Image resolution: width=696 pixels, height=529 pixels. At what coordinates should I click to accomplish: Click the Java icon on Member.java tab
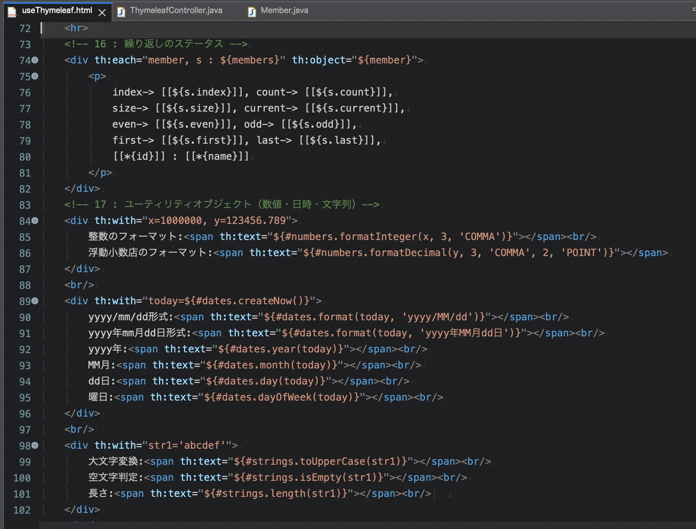coord(252,12)
